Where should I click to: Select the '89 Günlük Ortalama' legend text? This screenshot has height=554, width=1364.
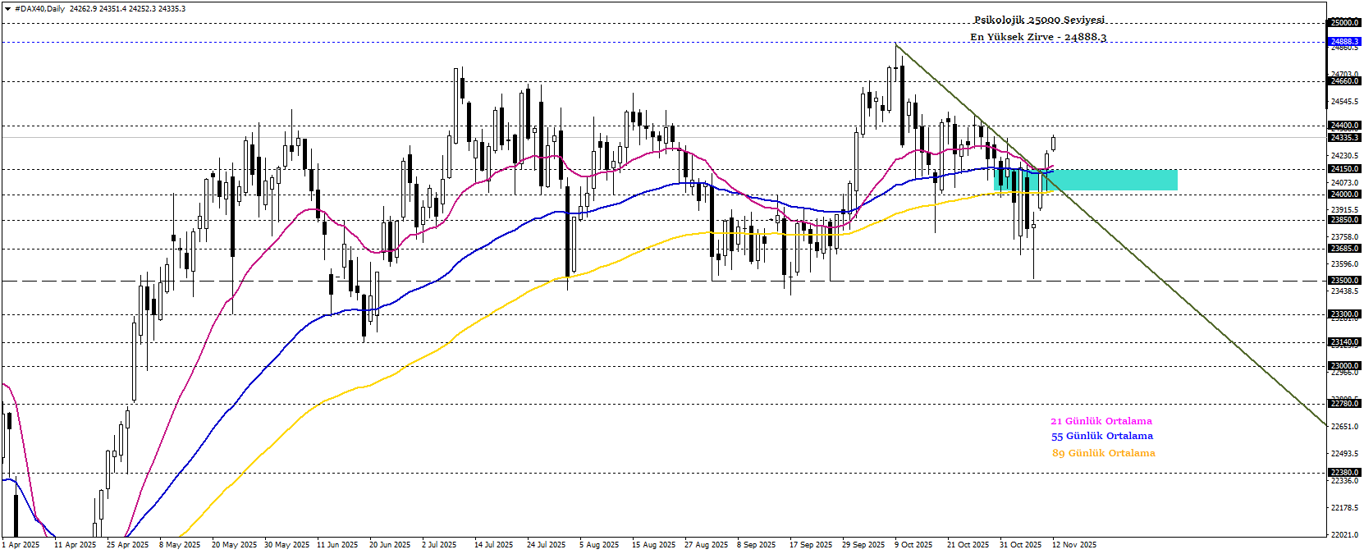(x=1104, y=453)
